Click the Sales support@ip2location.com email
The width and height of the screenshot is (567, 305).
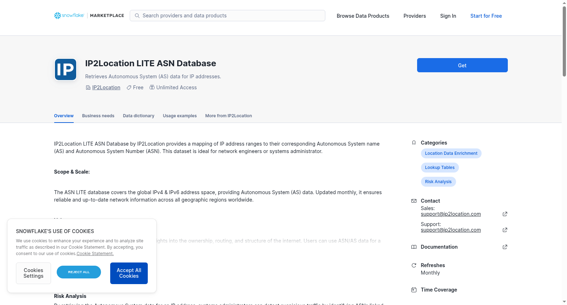(x=451, y=214)
